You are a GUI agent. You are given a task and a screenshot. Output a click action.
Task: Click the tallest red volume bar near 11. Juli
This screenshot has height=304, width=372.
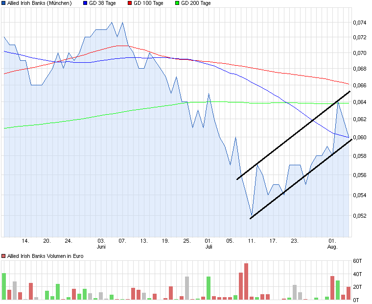tap(246, 281)
